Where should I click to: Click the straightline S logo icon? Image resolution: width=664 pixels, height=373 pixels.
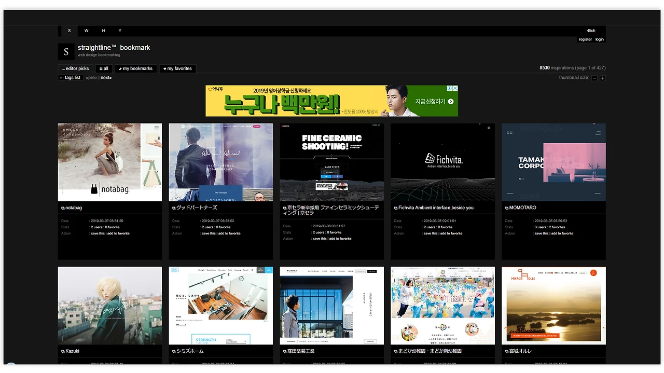coord(66,52)
